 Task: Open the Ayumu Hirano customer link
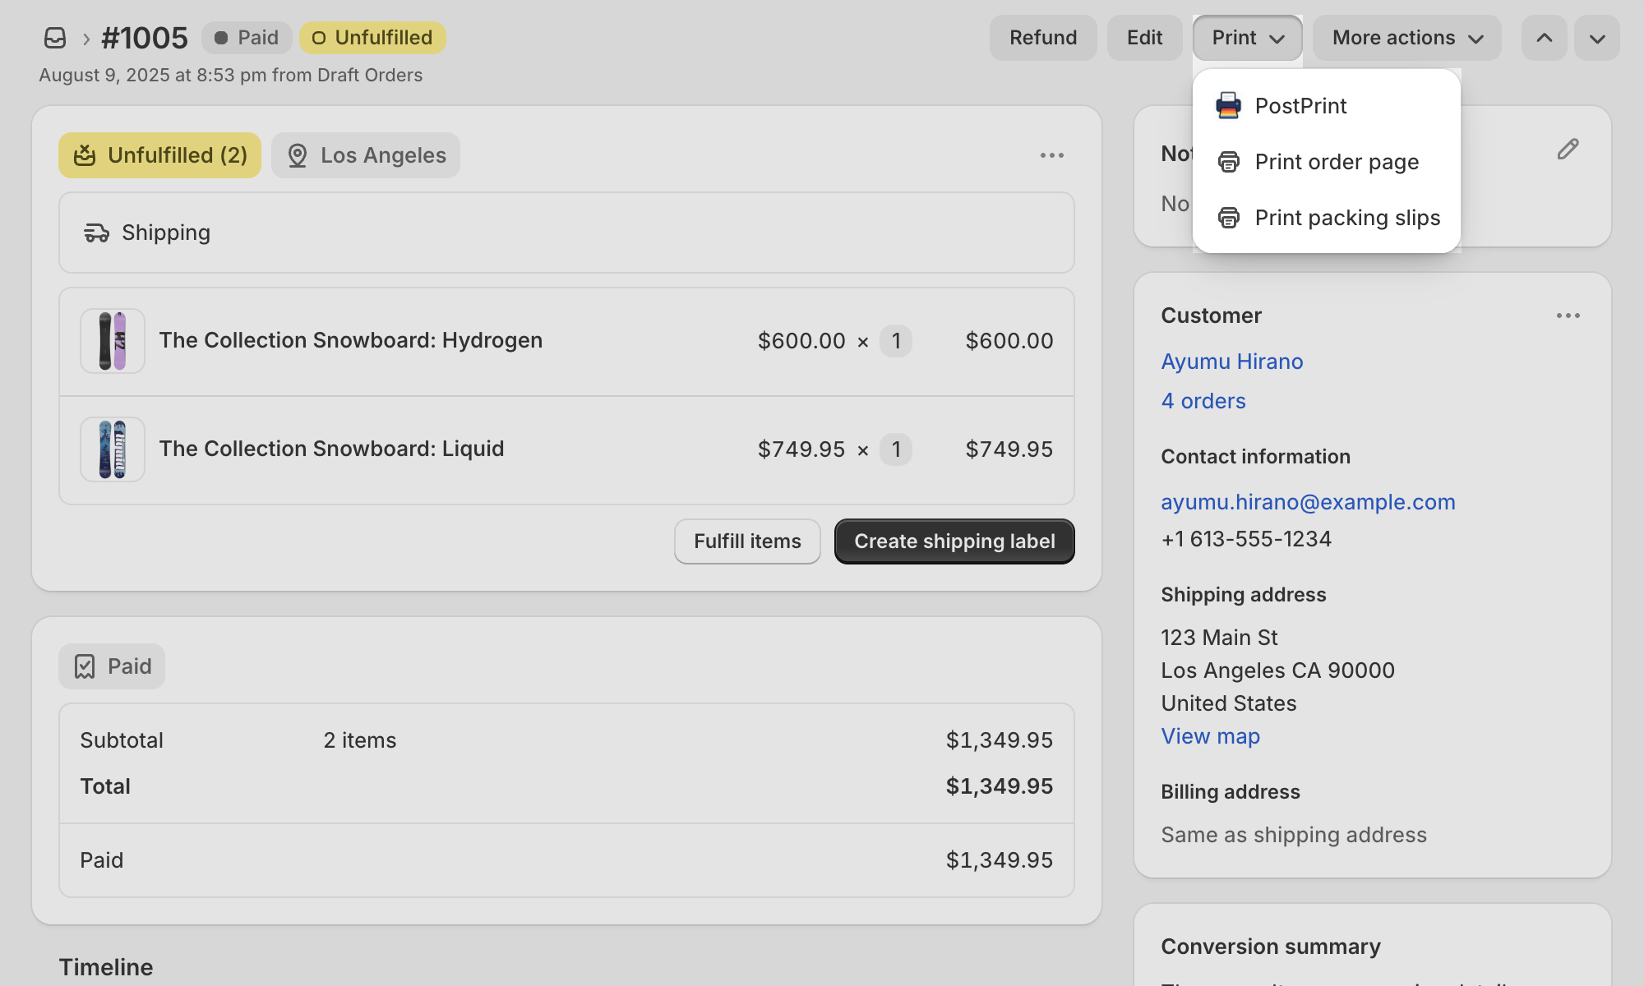(1231, 362)
